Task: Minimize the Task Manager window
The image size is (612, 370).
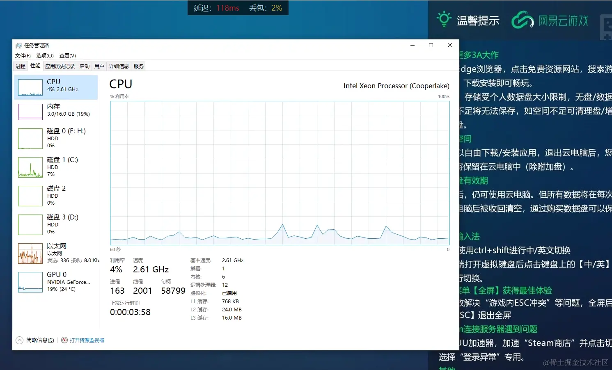Action: pyautogui.click(x=413, y=45)
